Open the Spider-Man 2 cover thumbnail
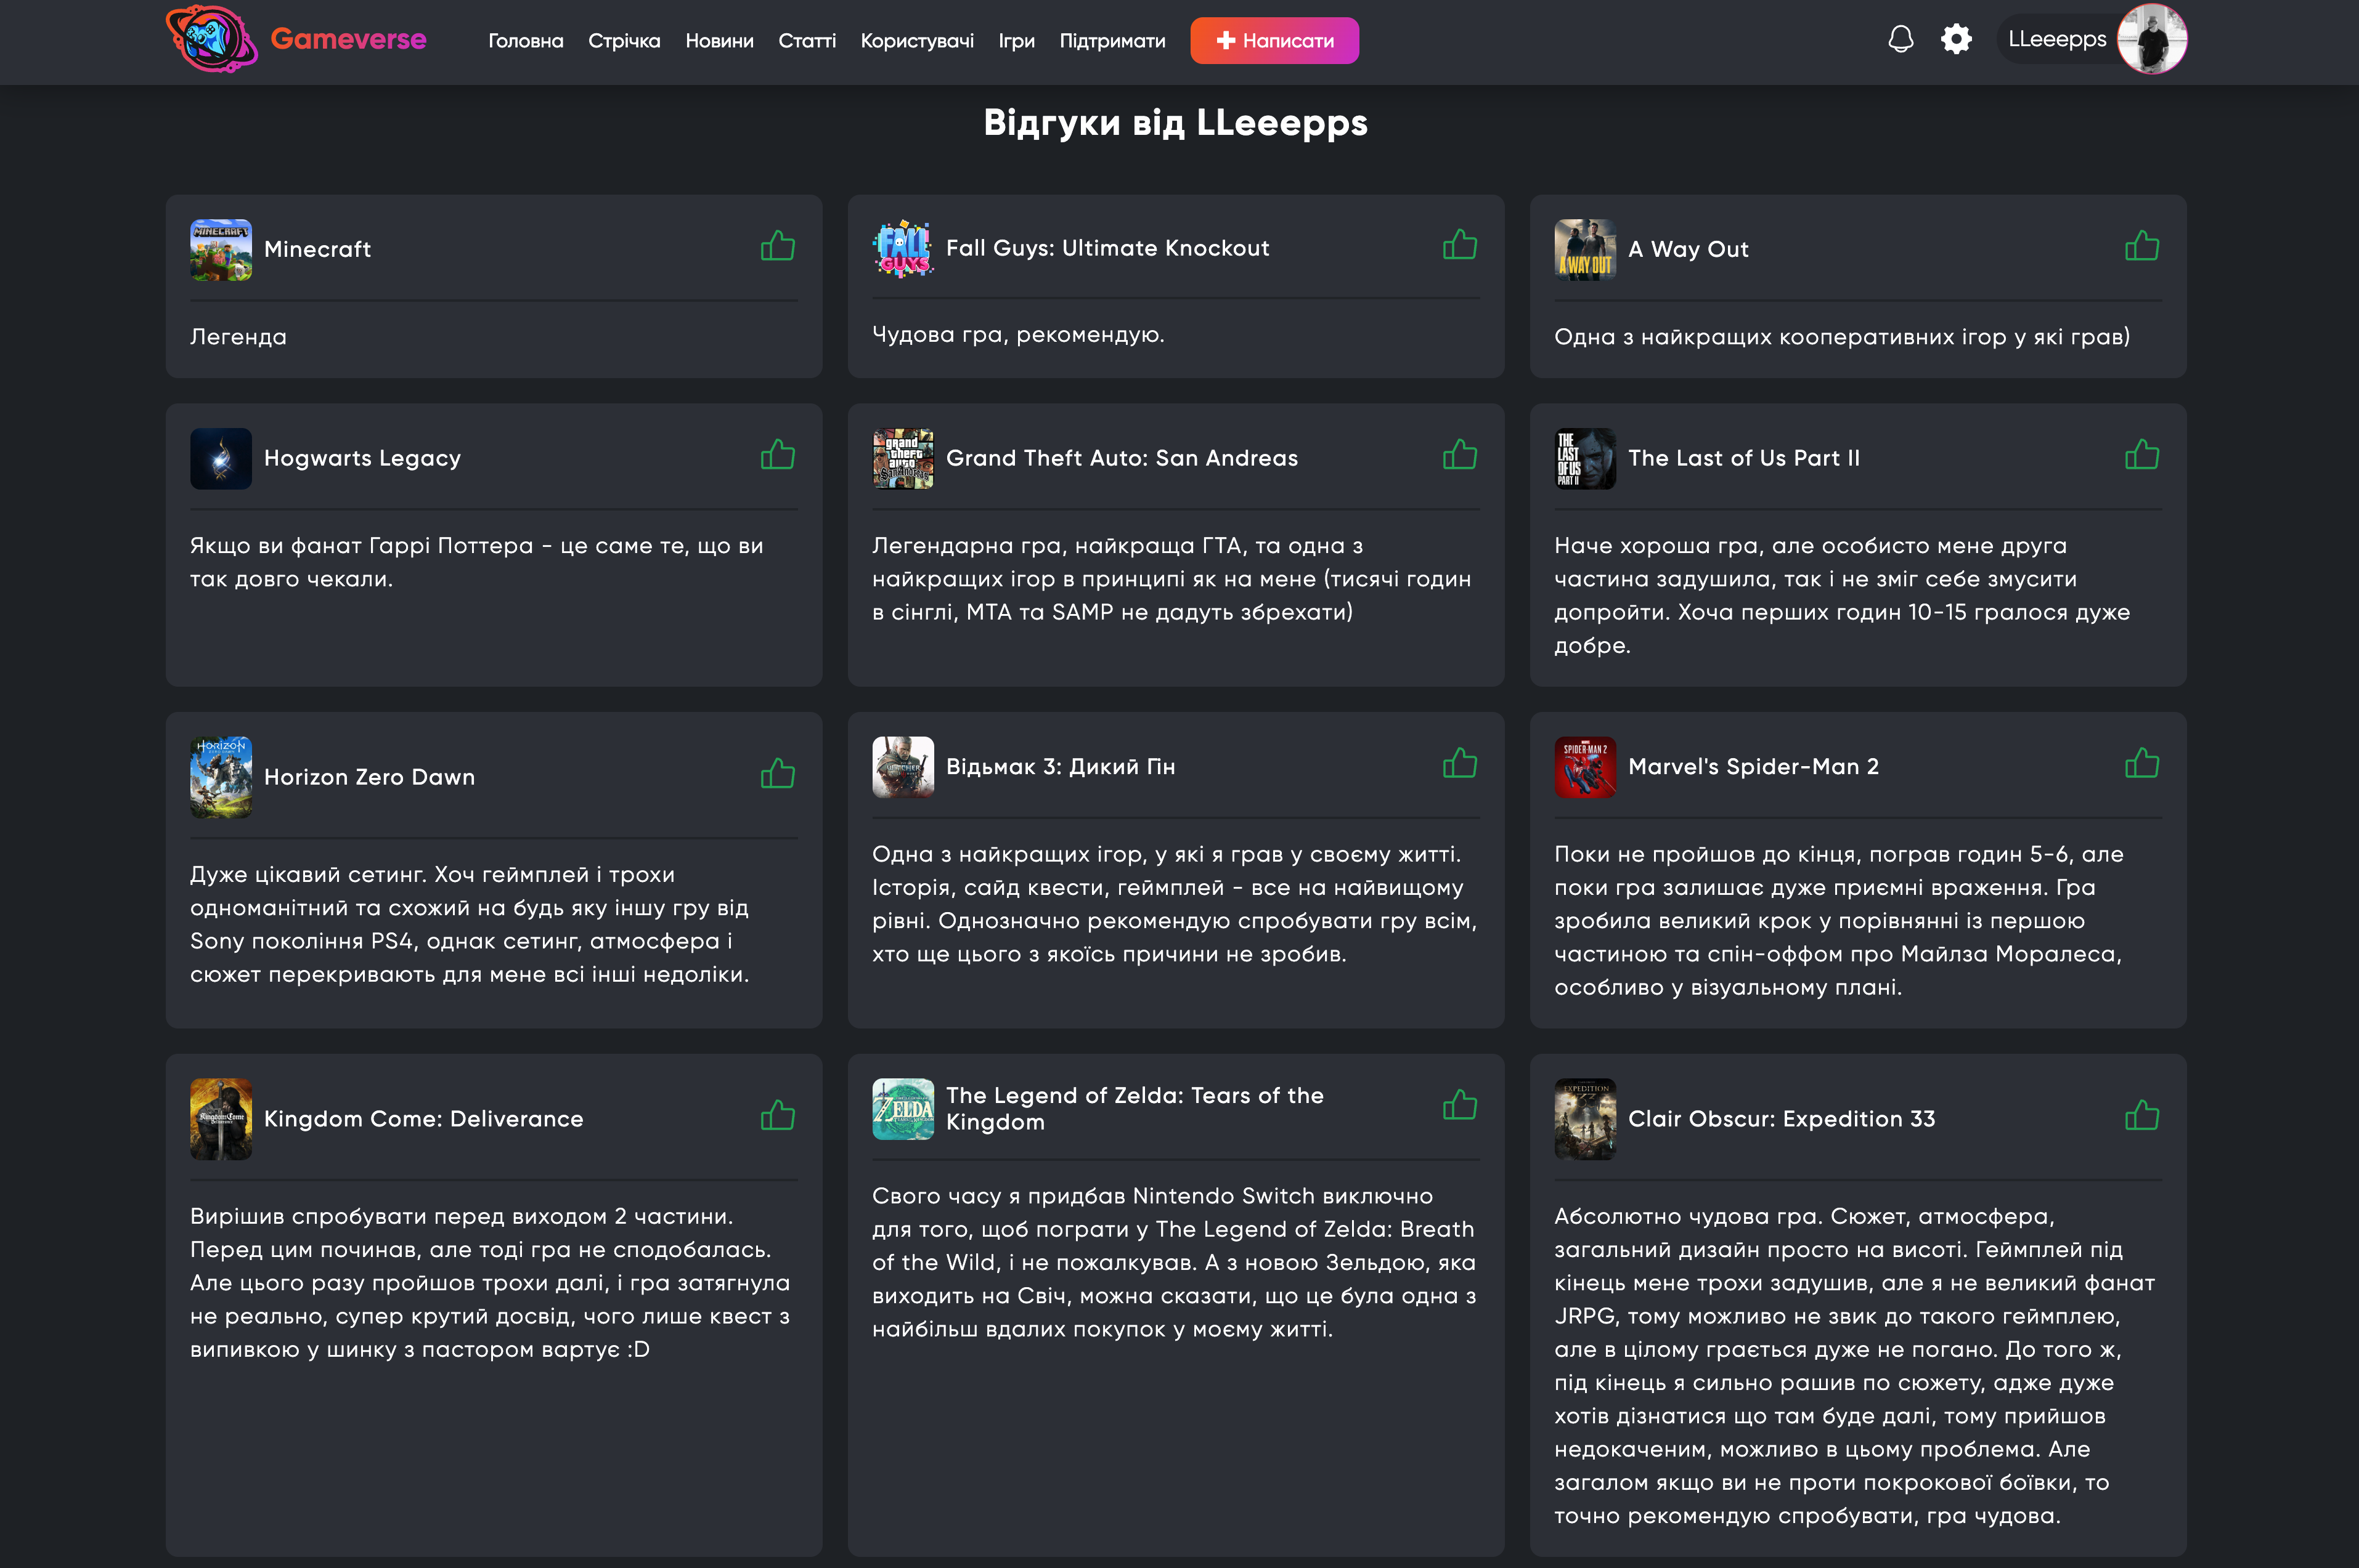2359x1568 pixels. click(x=1584, y=767)
